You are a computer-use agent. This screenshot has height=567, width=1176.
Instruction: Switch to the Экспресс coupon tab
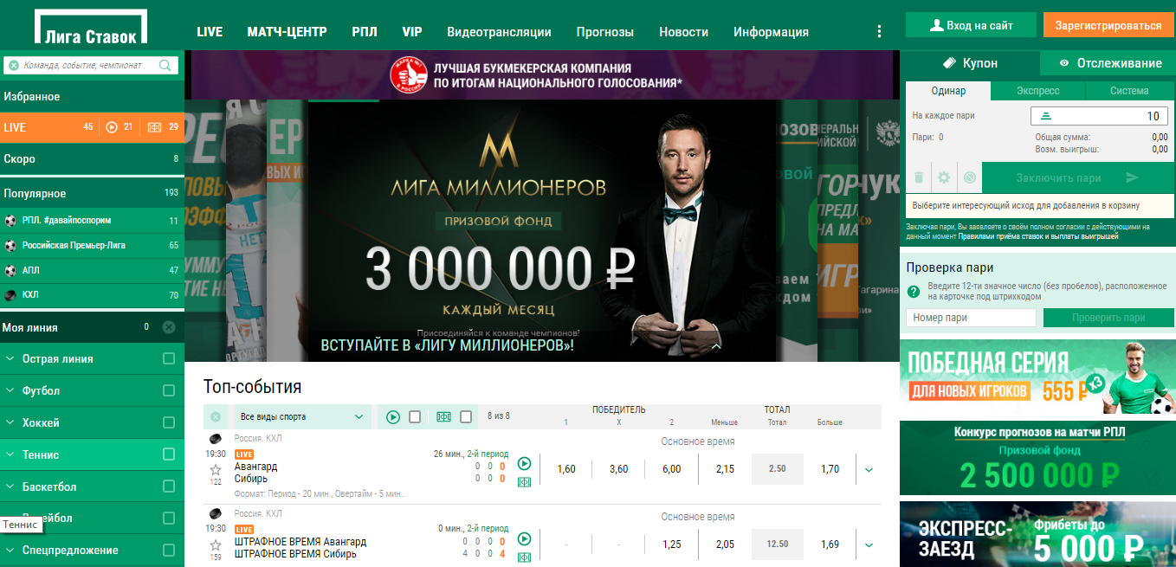coord(1037,91)
